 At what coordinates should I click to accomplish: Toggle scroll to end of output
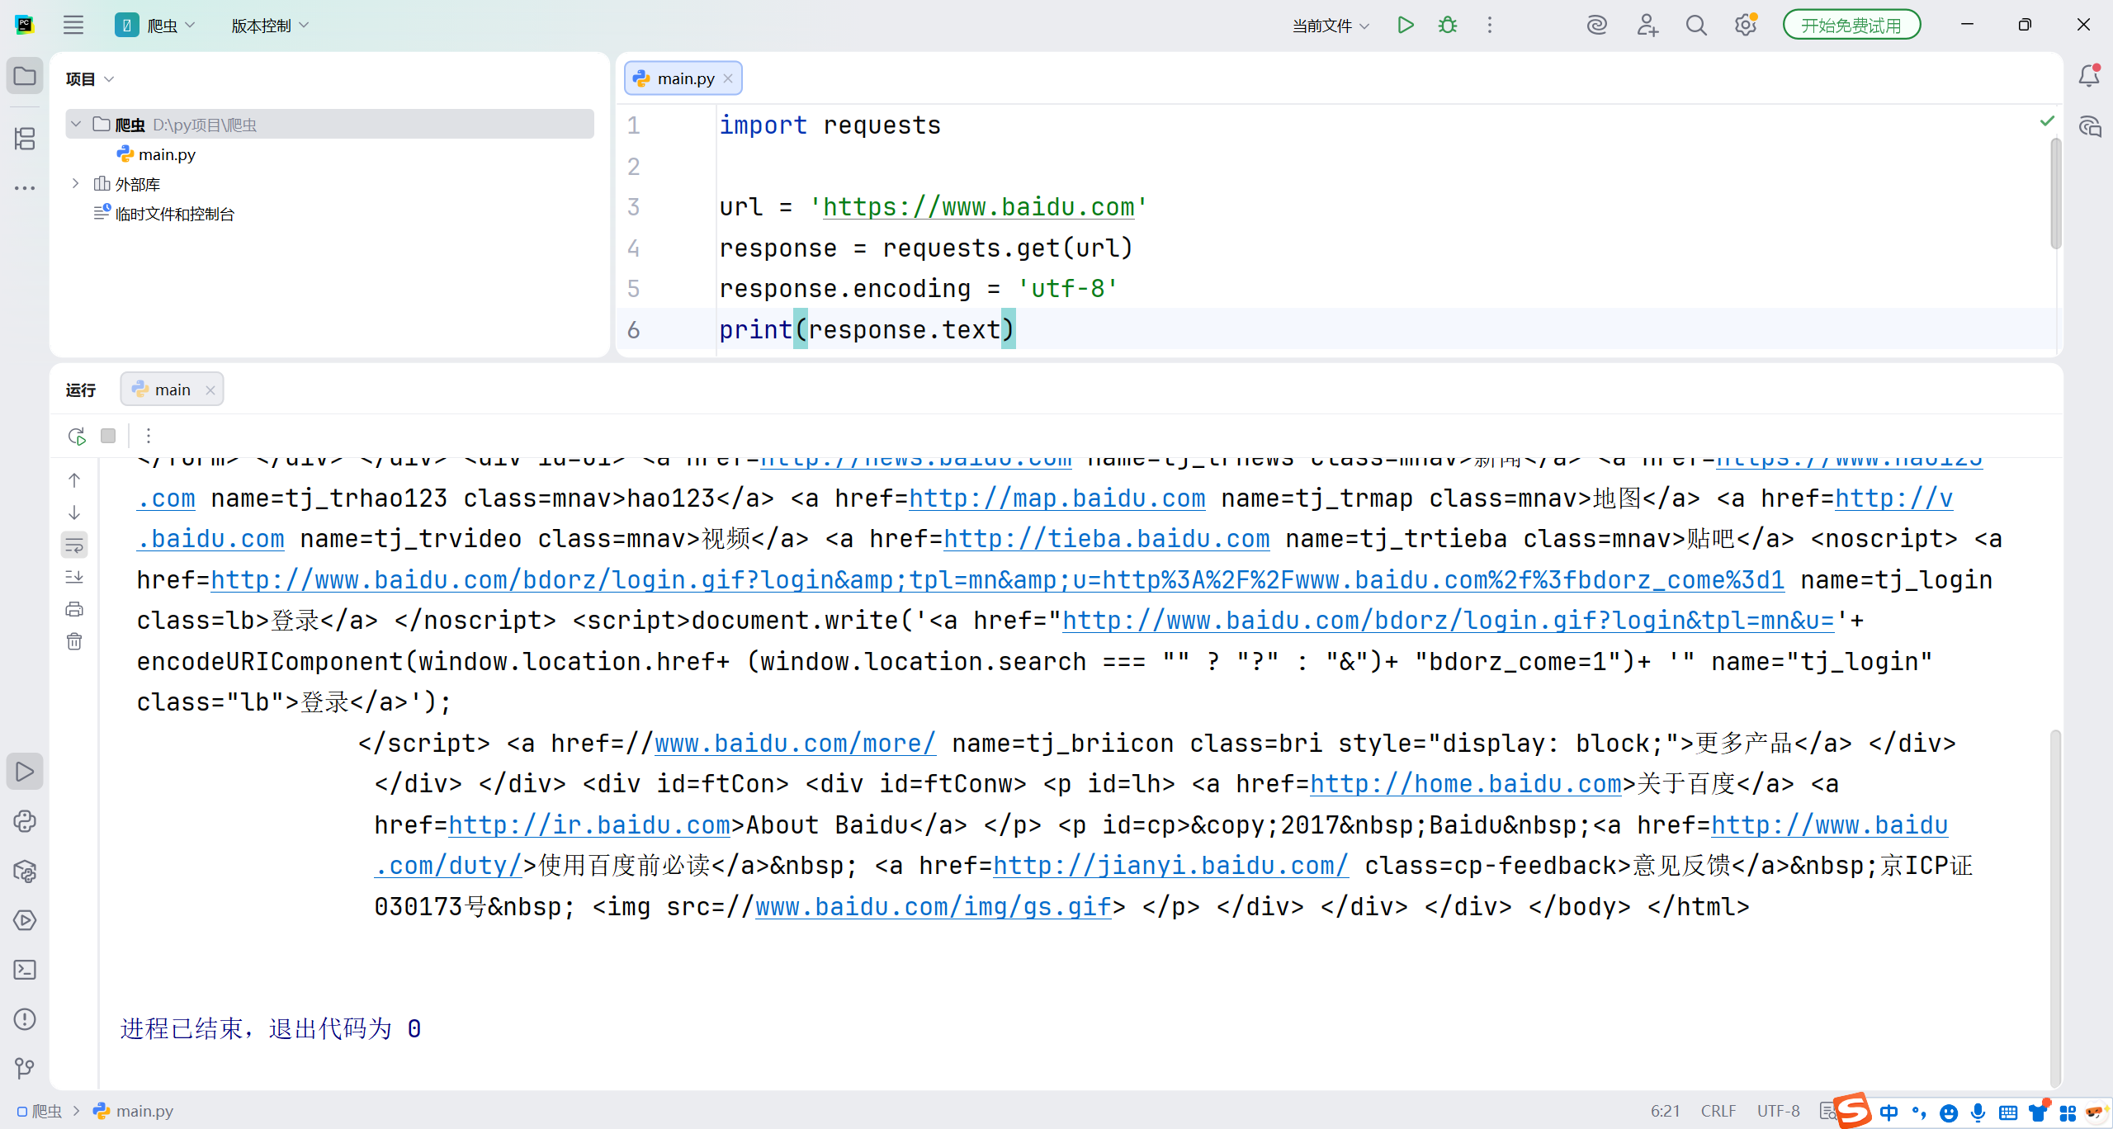[74, 577]
